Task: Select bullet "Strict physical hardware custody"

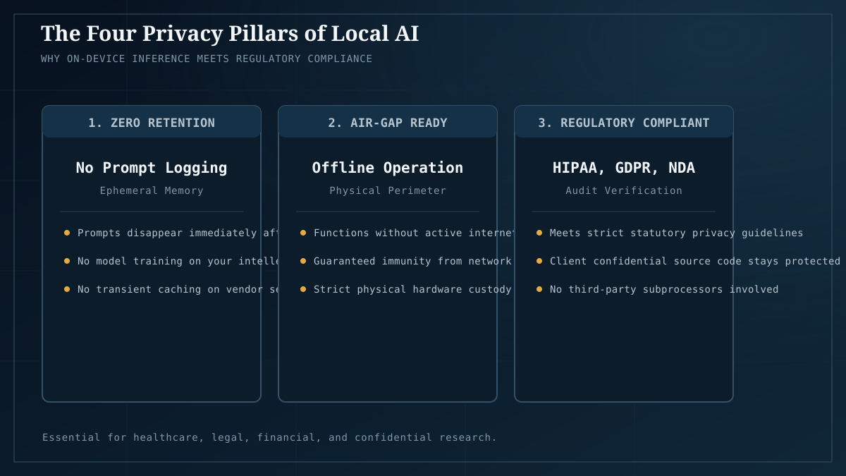Action: 406,289
